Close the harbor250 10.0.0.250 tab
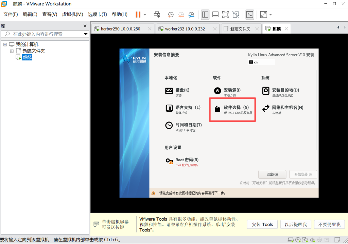348x244 pixels. point(149,29)
